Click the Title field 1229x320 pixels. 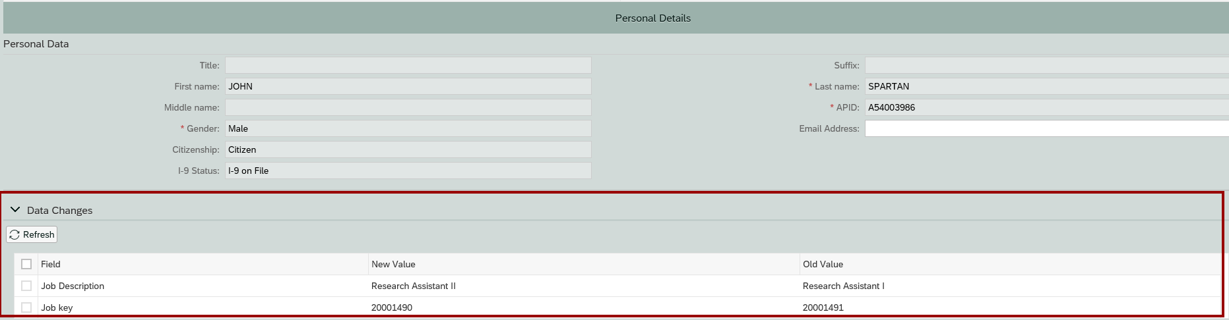point(408,65)
